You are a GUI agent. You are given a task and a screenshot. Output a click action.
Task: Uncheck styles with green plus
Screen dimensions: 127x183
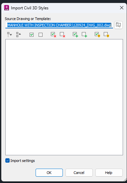pos(84,35)
